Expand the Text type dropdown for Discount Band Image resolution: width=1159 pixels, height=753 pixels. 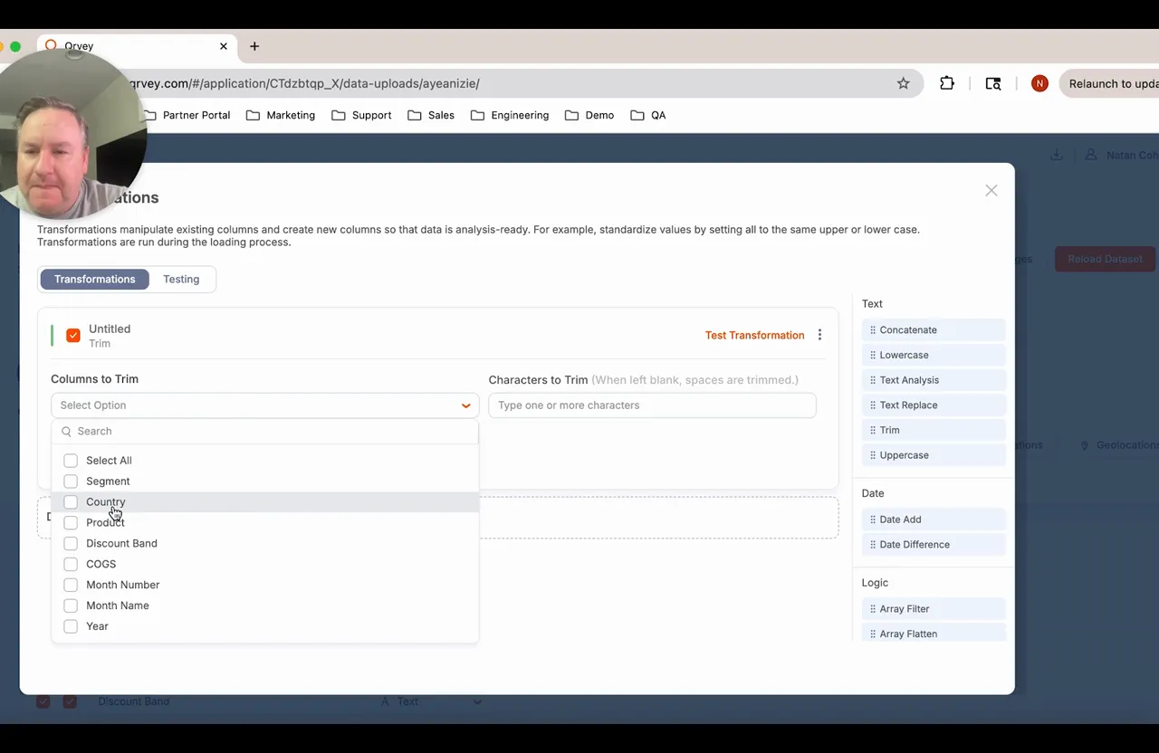(477, 701)
